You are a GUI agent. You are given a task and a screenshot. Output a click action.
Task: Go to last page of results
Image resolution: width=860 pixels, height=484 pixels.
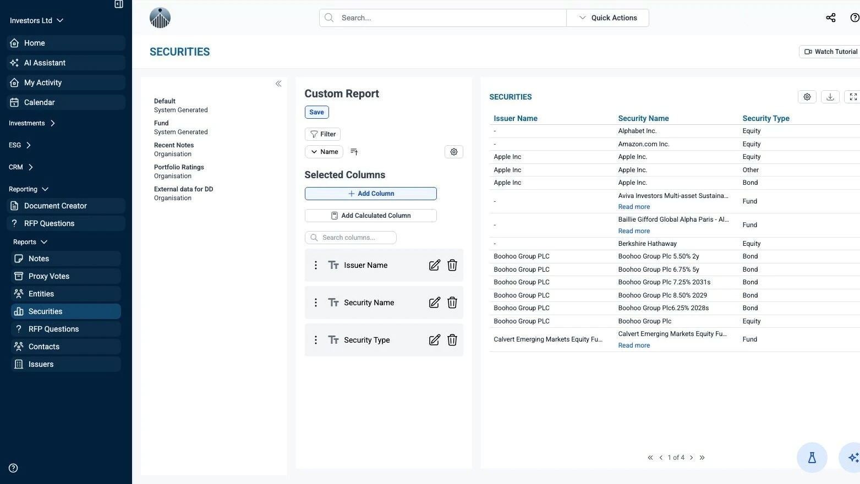click(702, 458)
